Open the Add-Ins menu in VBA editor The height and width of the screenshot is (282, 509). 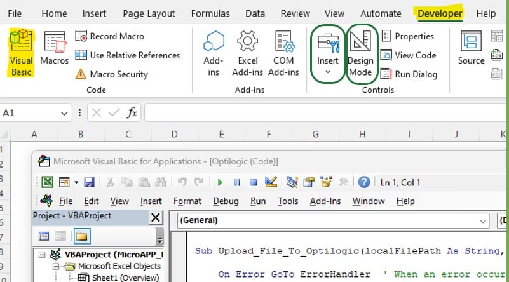[x=325, y=201]
